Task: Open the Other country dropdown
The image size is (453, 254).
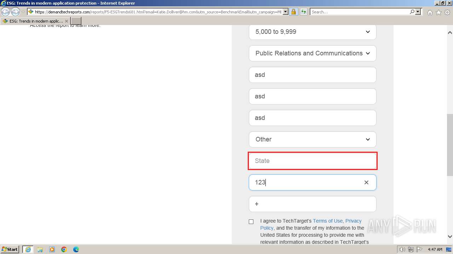Action: [x=312, y=139]
